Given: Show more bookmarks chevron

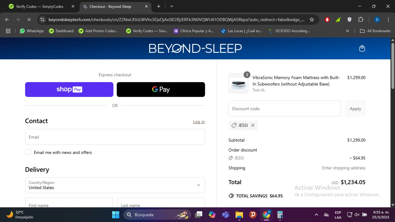Looking at the screenshot, I should 348,31.
